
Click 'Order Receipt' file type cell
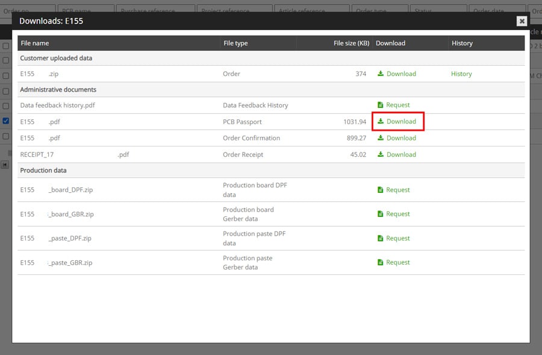tap(243, 155)
